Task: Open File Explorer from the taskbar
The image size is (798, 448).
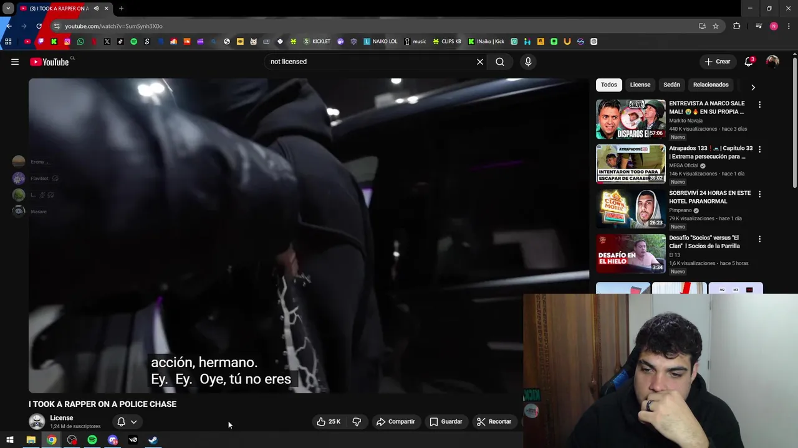Action: tap(31, 440)
